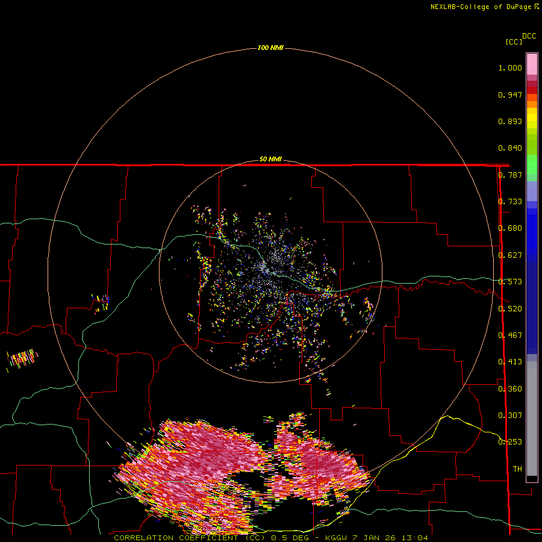The image size is (542, 542).
Task: Select the 1.000 value on the scale
Action: point(510,67)
